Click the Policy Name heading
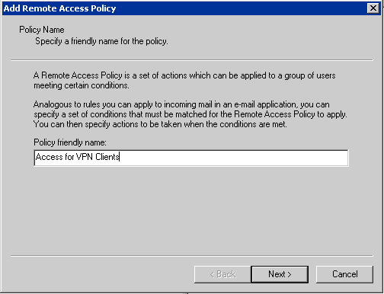This screenshot has width=384, height=294. click(42, 30)
